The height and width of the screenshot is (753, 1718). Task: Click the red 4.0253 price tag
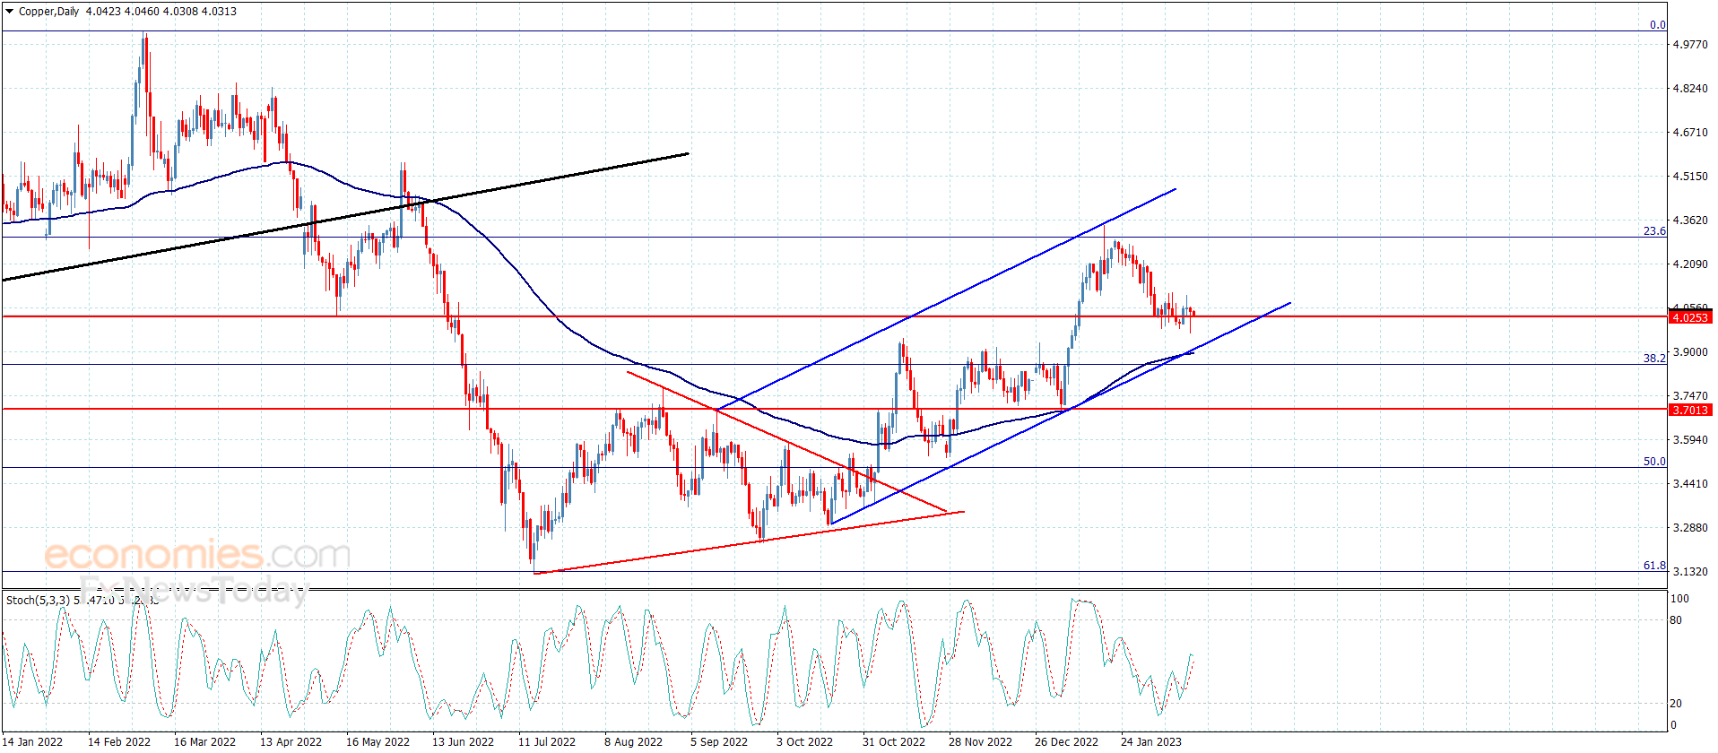pyautogui.click(x=1690, y=317)
